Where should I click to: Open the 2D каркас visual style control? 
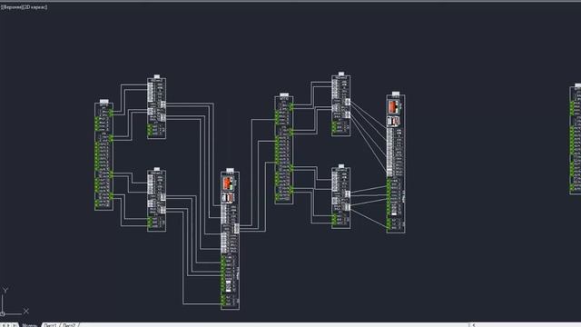34,7
